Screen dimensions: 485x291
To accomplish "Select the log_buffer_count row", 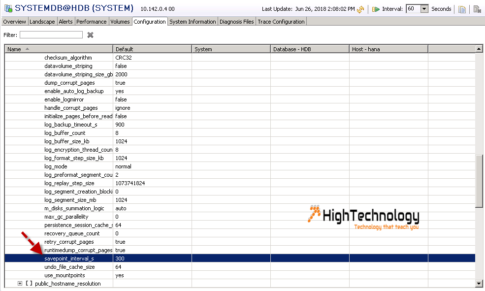I will point(240,132).
